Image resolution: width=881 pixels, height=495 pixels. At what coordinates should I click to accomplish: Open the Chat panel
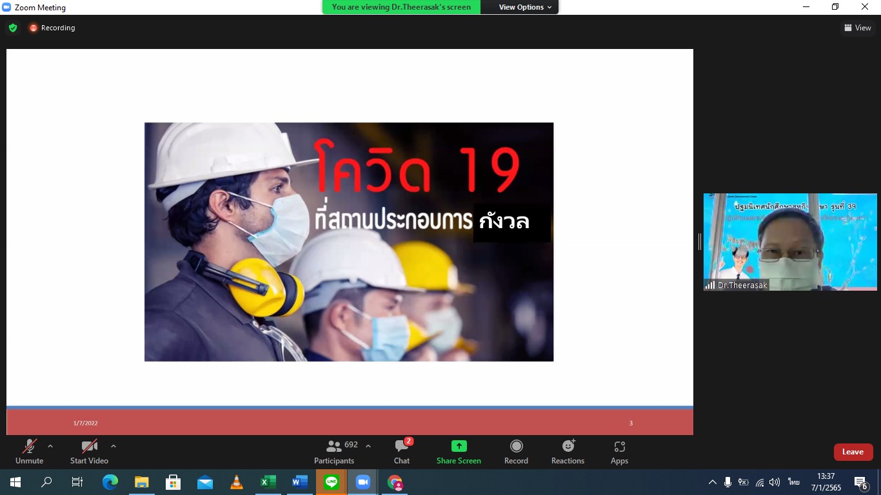(402, 451)
